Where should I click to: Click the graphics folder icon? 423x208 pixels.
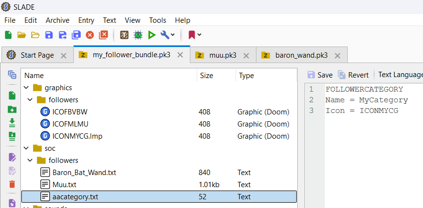tap(37, 88)
